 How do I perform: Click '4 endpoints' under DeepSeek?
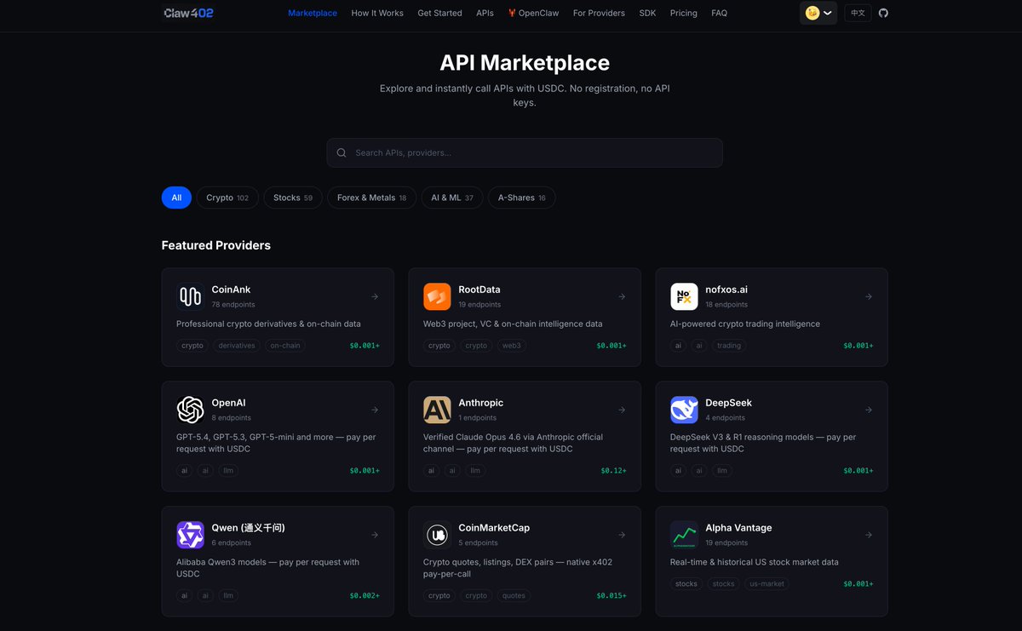pos(725,417)
